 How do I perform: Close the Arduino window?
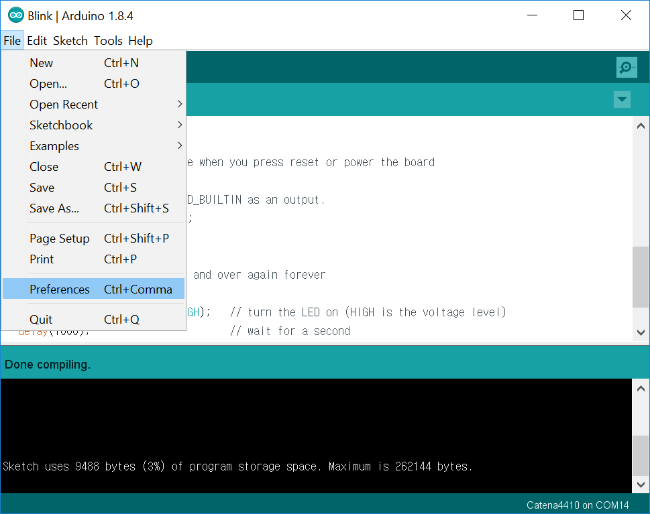626,15
